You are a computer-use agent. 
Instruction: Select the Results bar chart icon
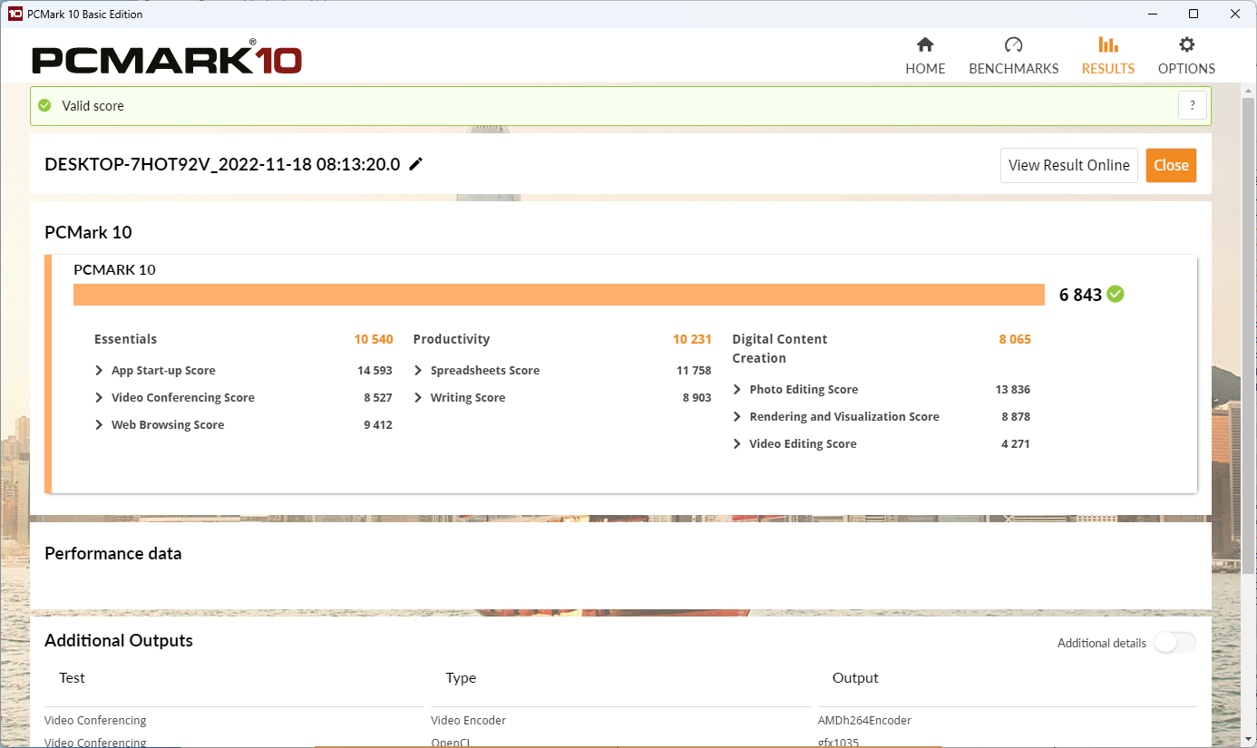pyautogui.click(x=1107, y=45)
